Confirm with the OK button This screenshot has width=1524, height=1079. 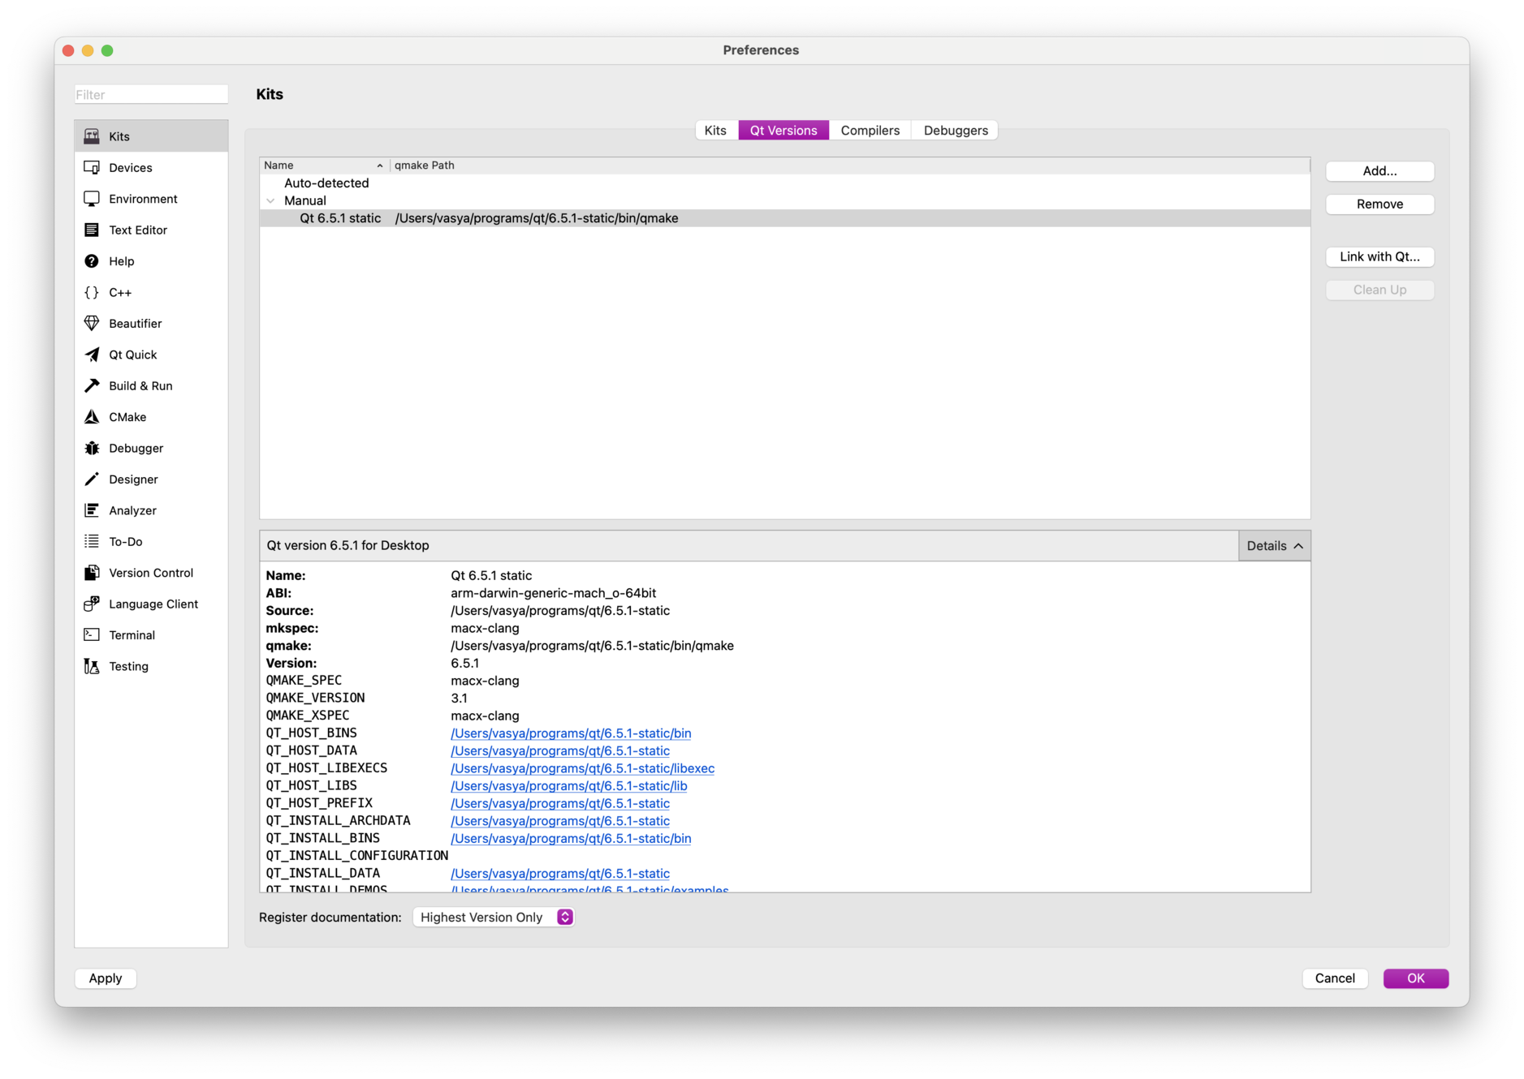coord(1415,978)
